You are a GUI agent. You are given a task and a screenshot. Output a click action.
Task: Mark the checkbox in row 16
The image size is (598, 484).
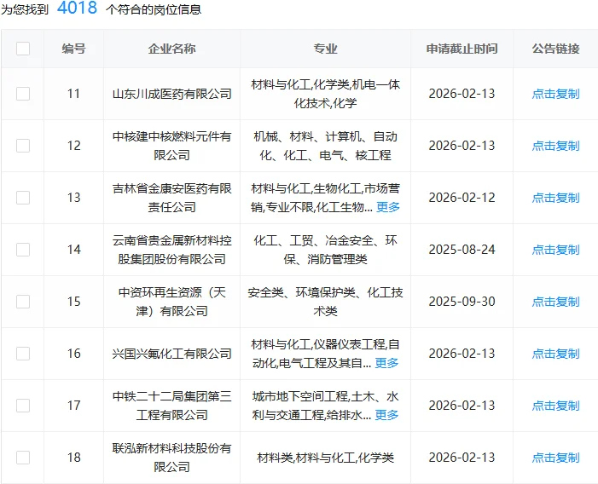coord(23,354)
